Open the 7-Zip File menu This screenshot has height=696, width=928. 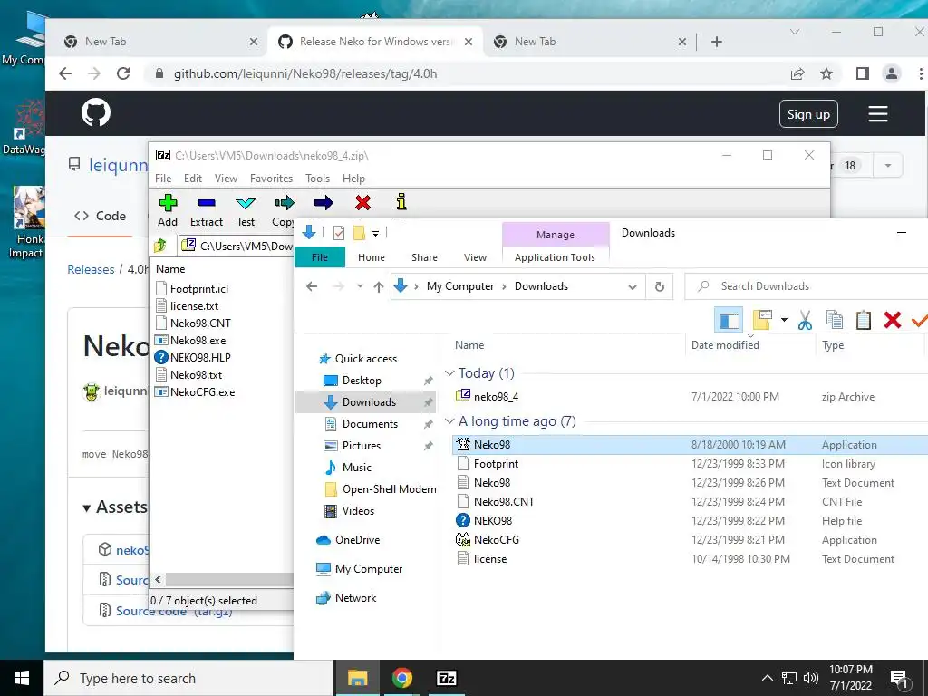pos(163,179)
